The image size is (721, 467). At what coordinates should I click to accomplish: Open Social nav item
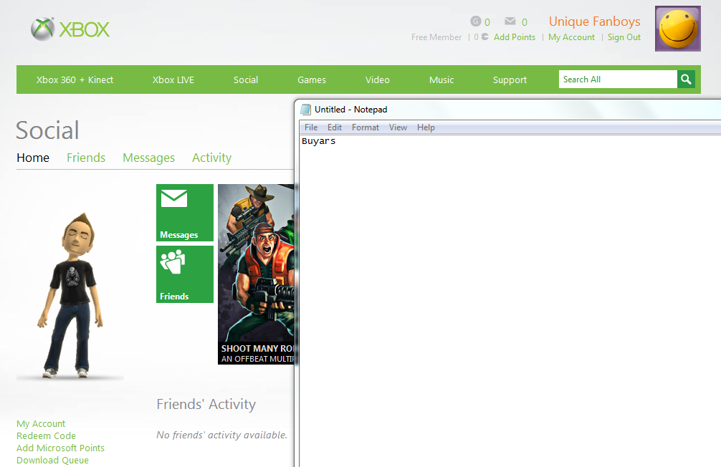click(246, 80)
